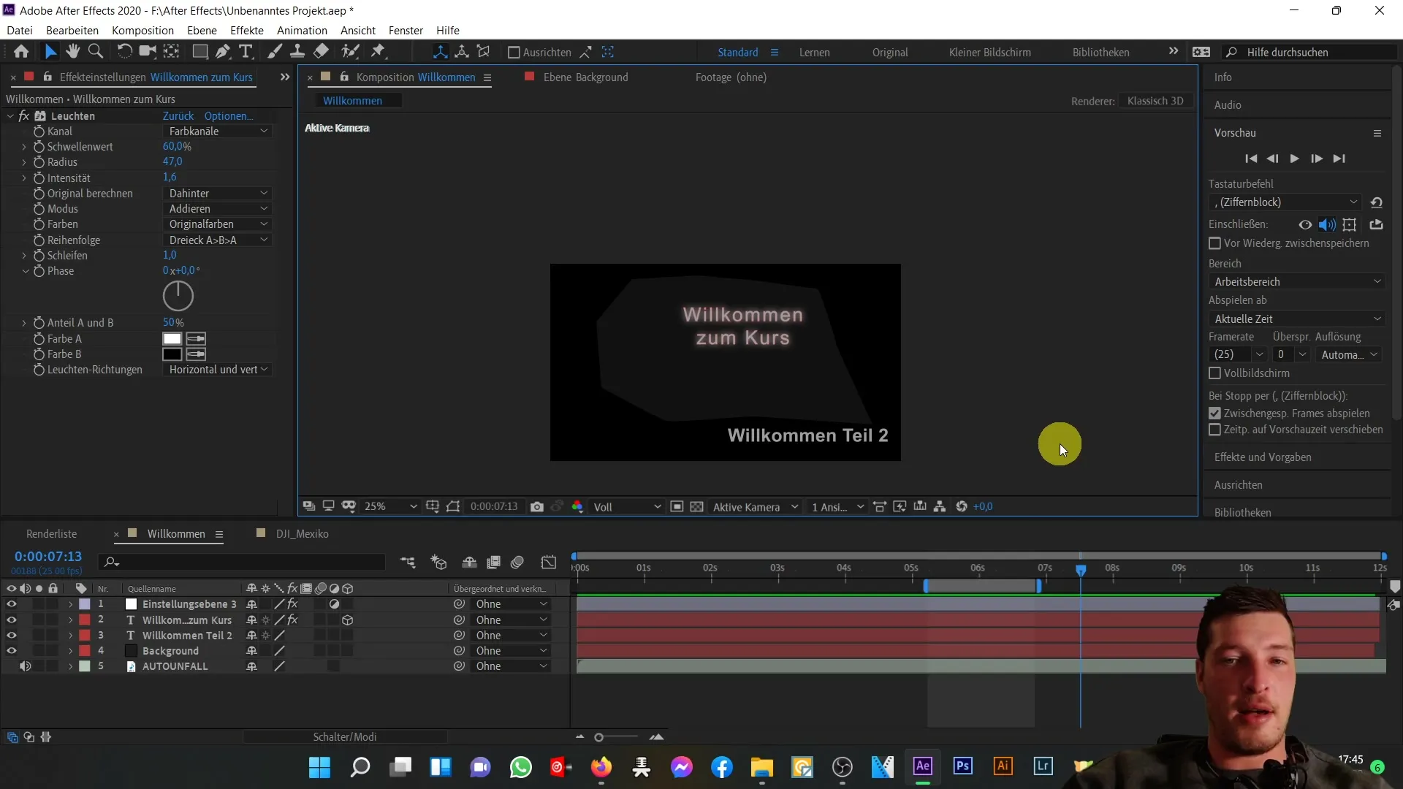Open the Renderer Klassisch 3D button
This screenshot has height=789, width=1403.
click(1155, 101)
